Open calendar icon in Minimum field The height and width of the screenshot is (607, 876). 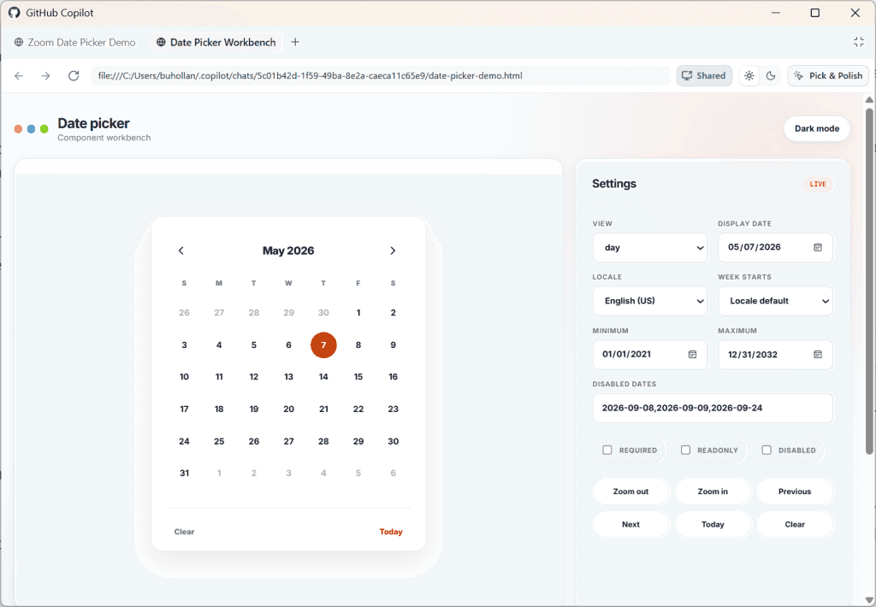(x=693, y=355)
